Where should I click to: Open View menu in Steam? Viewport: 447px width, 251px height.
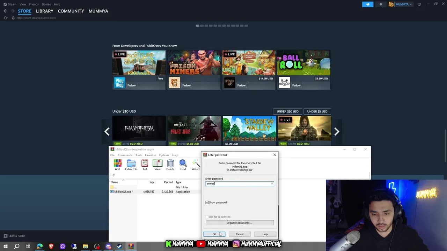click(23, 4)
